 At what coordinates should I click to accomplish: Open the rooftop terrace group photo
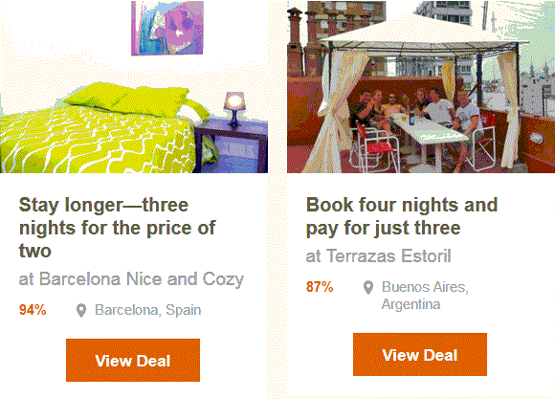pos(421,87)
